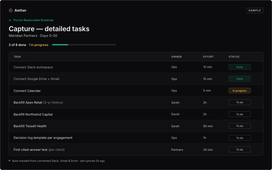
Task: Click the 10 min effort value
Action: tap(207, 67)
